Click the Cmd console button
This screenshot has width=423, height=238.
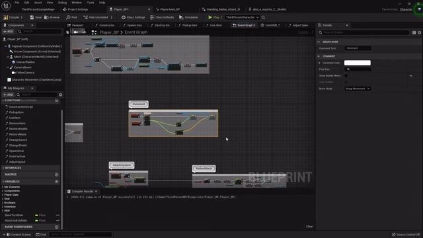click(41, 235)
